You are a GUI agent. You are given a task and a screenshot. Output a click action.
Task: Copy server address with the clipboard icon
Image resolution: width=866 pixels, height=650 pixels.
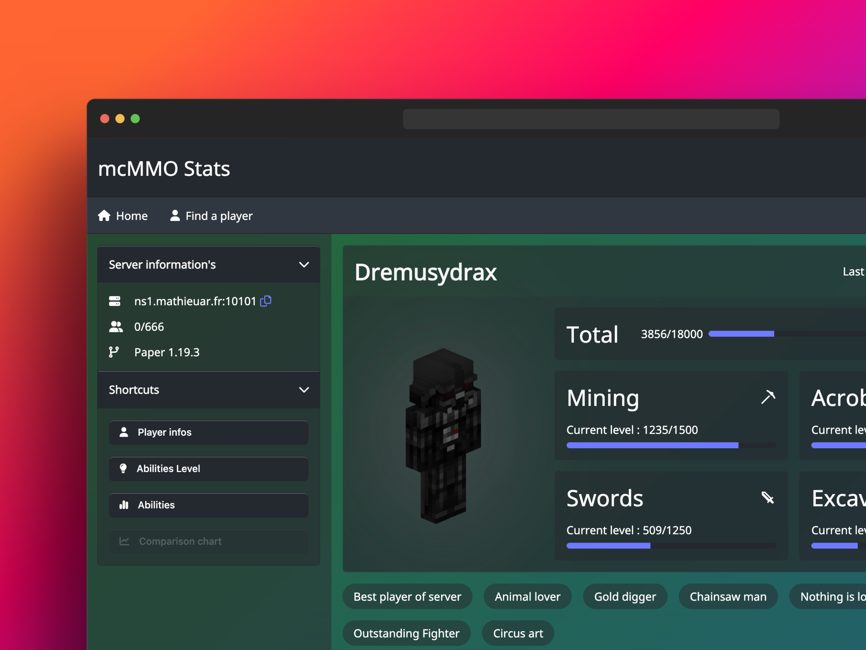pyautogui.click(x=266, y=301)
